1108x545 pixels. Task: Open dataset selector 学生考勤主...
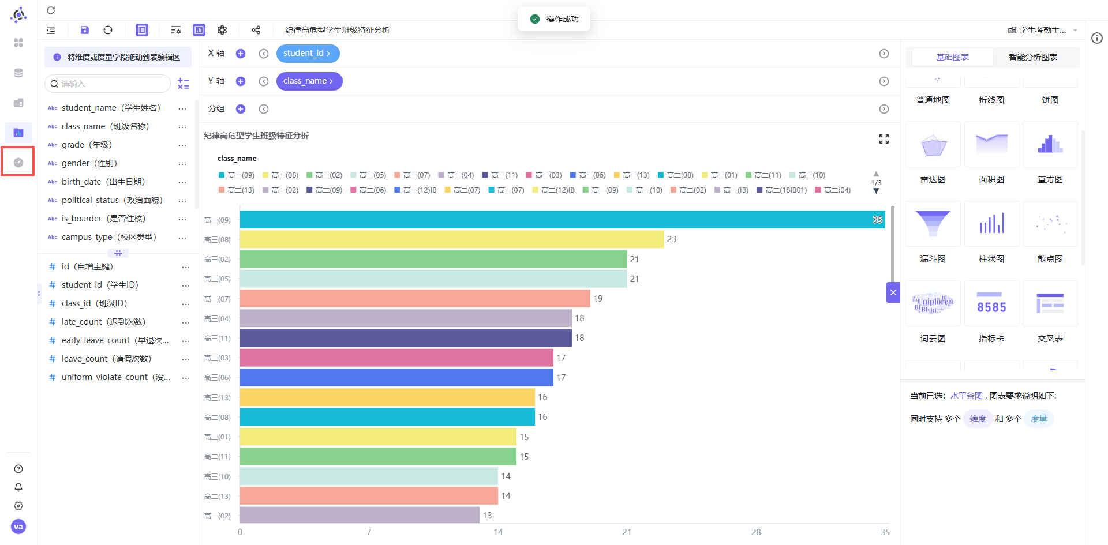point(1042,30)
